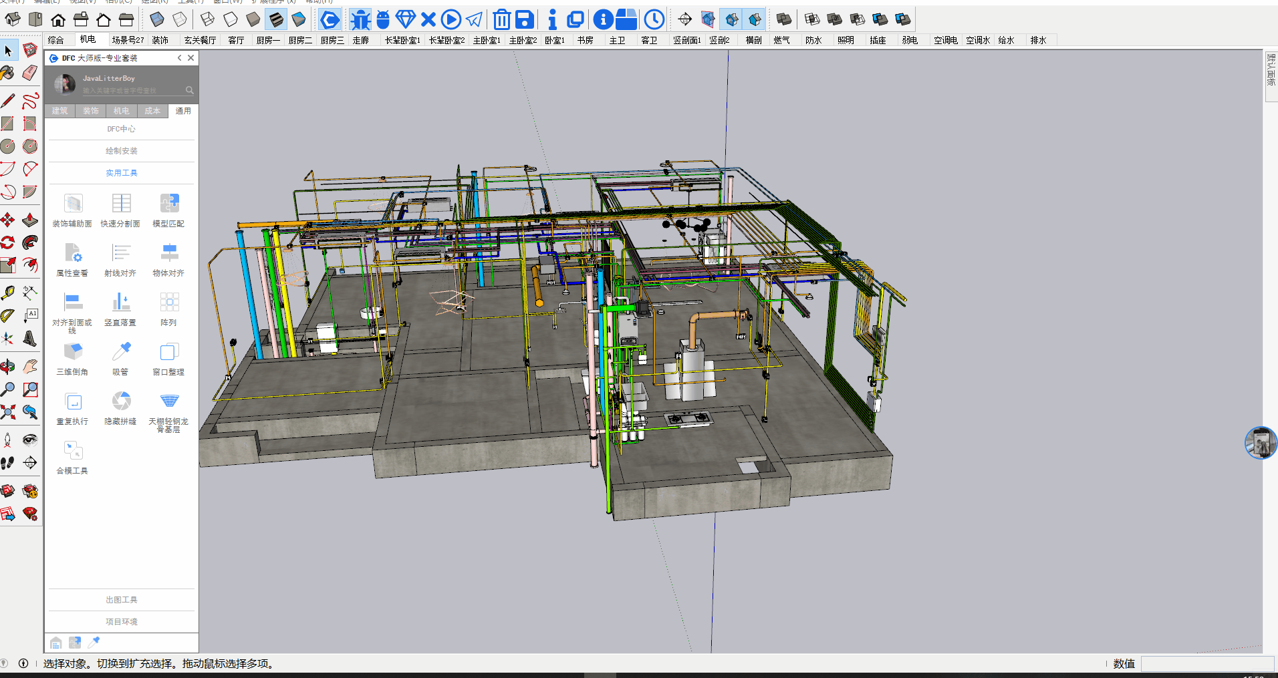1278x678 pixels.
Task: Click the blue trash can toolbar icon
Action: (x=501, y=20)
